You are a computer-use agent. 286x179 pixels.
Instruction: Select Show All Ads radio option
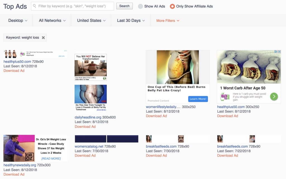[x=140, y=6]
